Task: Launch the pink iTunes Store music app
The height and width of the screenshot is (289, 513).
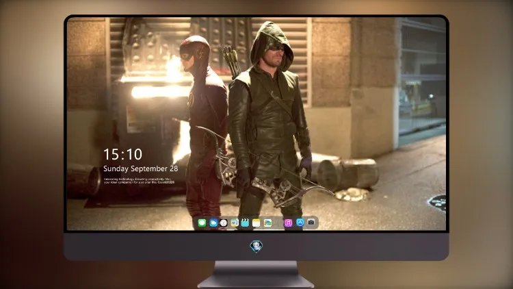Action: point(288,223)
